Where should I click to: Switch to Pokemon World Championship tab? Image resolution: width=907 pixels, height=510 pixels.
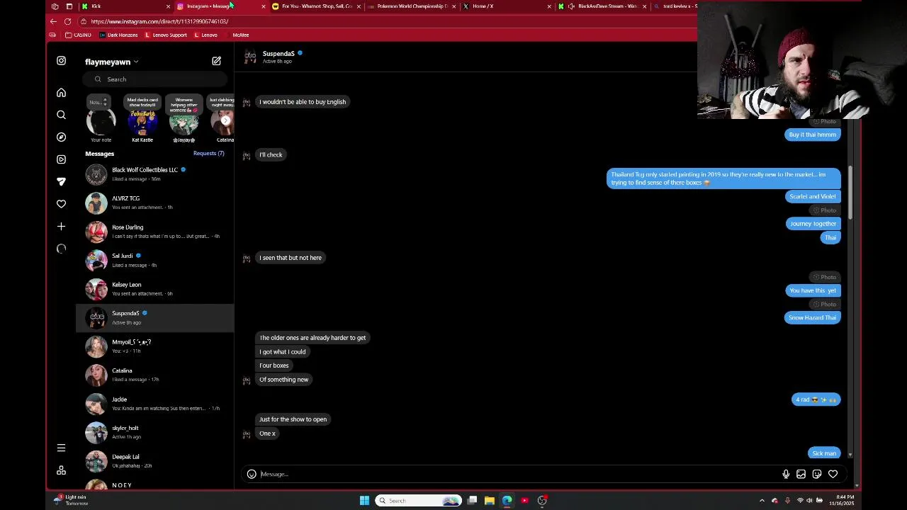[411, 6]
